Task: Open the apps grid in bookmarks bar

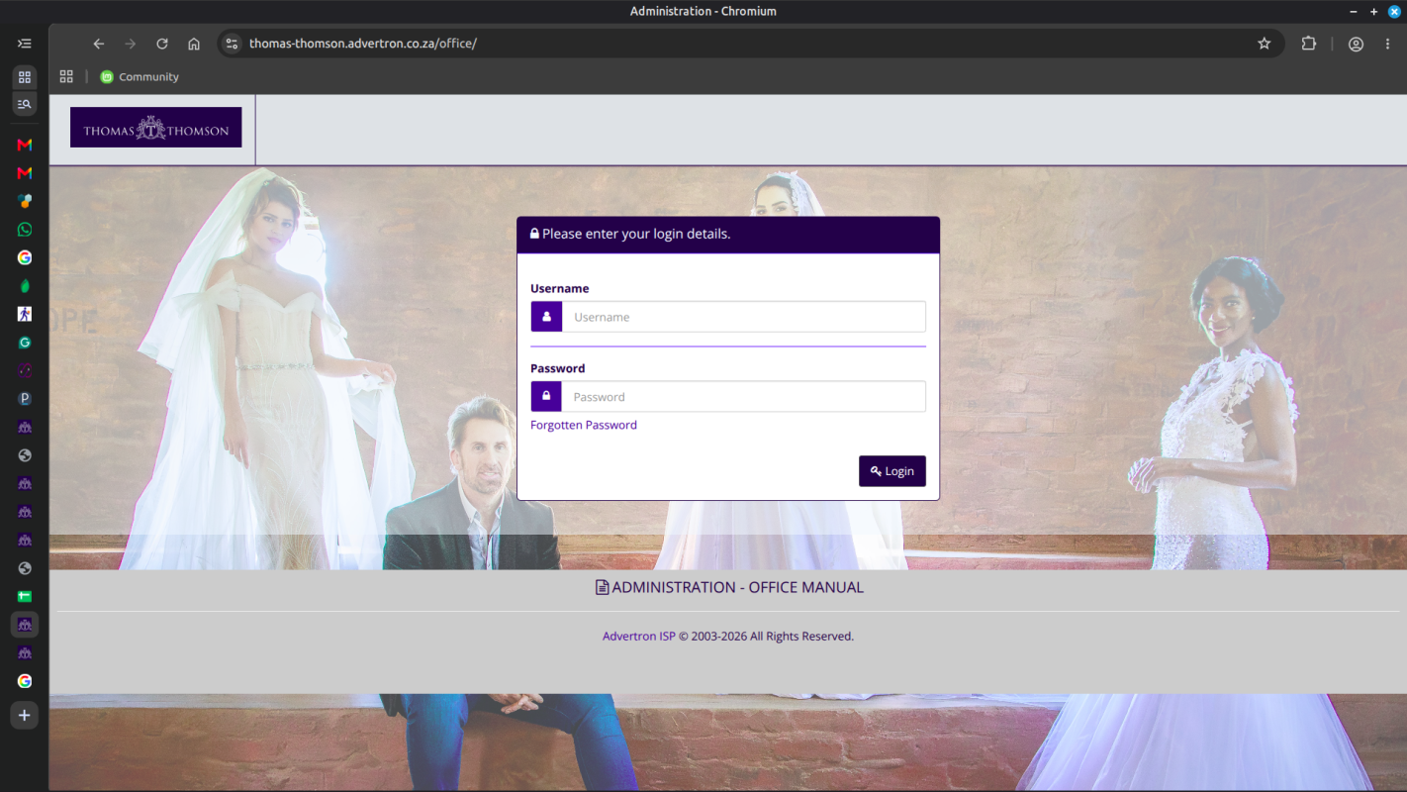Action: pos(66,76)
